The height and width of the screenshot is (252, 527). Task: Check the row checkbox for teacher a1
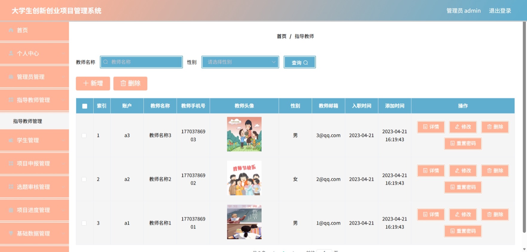(x=84, y=223)
